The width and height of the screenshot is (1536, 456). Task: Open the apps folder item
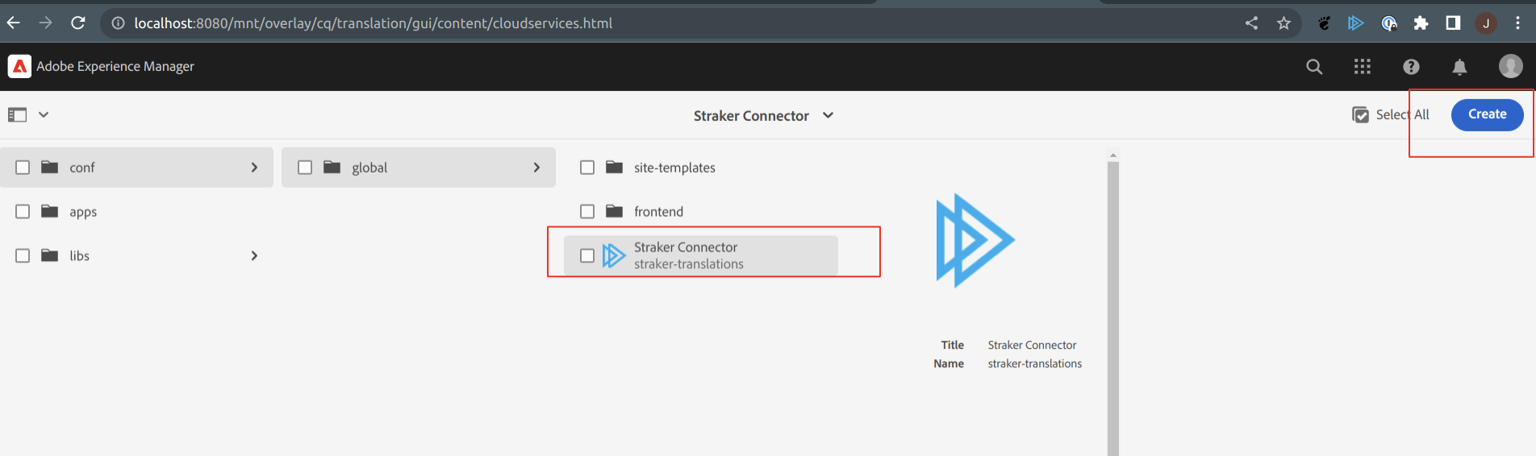[136, 212]
